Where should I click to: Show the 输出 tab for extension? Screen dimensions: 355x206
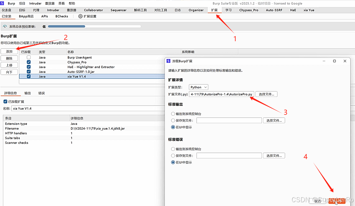pos(28,93)
